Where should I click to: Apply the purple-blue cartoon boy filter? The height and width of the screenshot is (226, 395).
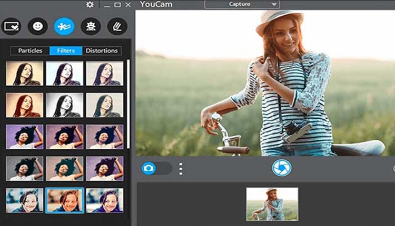point(105,200)
